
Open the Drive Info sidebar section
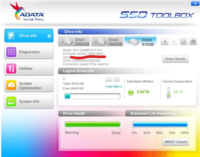point(29,35)
